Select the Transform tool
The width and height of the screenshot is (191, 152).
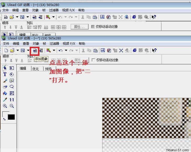(x=12, y=93)
